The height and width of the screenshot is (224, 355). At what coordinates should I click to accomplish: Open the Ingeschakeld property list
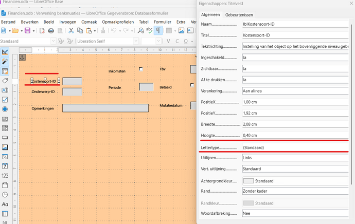[295, 58]
